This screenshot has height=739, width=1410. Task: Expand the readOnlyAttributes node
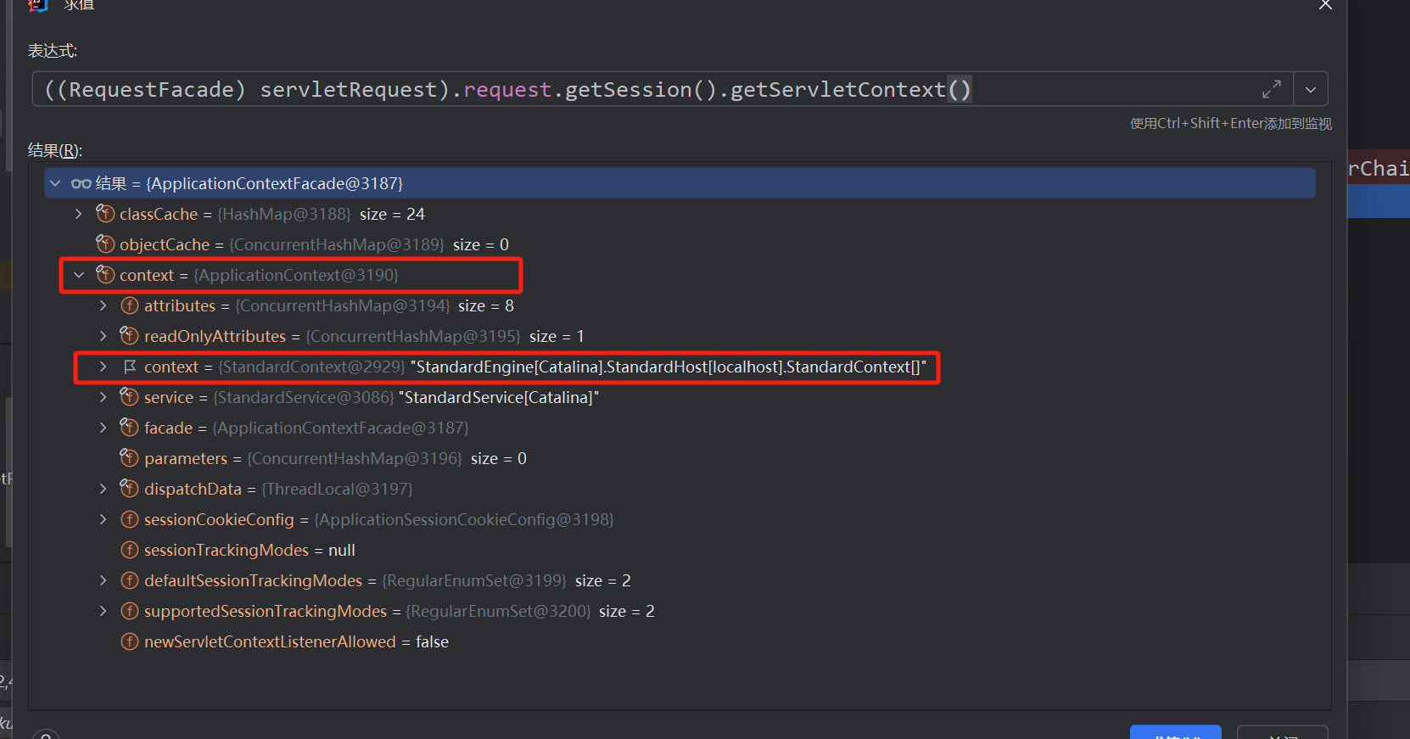(x=104, y=336)
